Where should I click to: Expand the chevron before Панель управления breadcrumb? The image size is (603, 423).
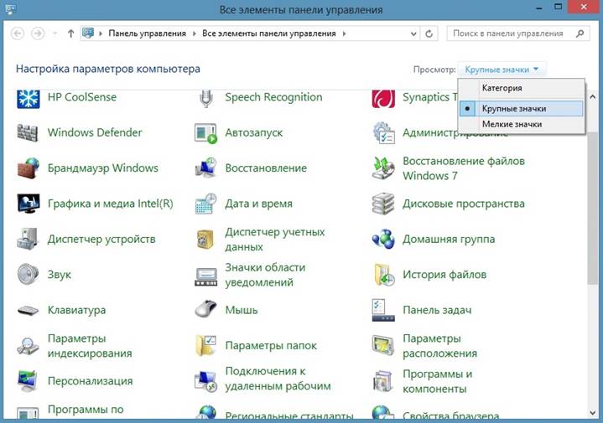tap(101, 34)
